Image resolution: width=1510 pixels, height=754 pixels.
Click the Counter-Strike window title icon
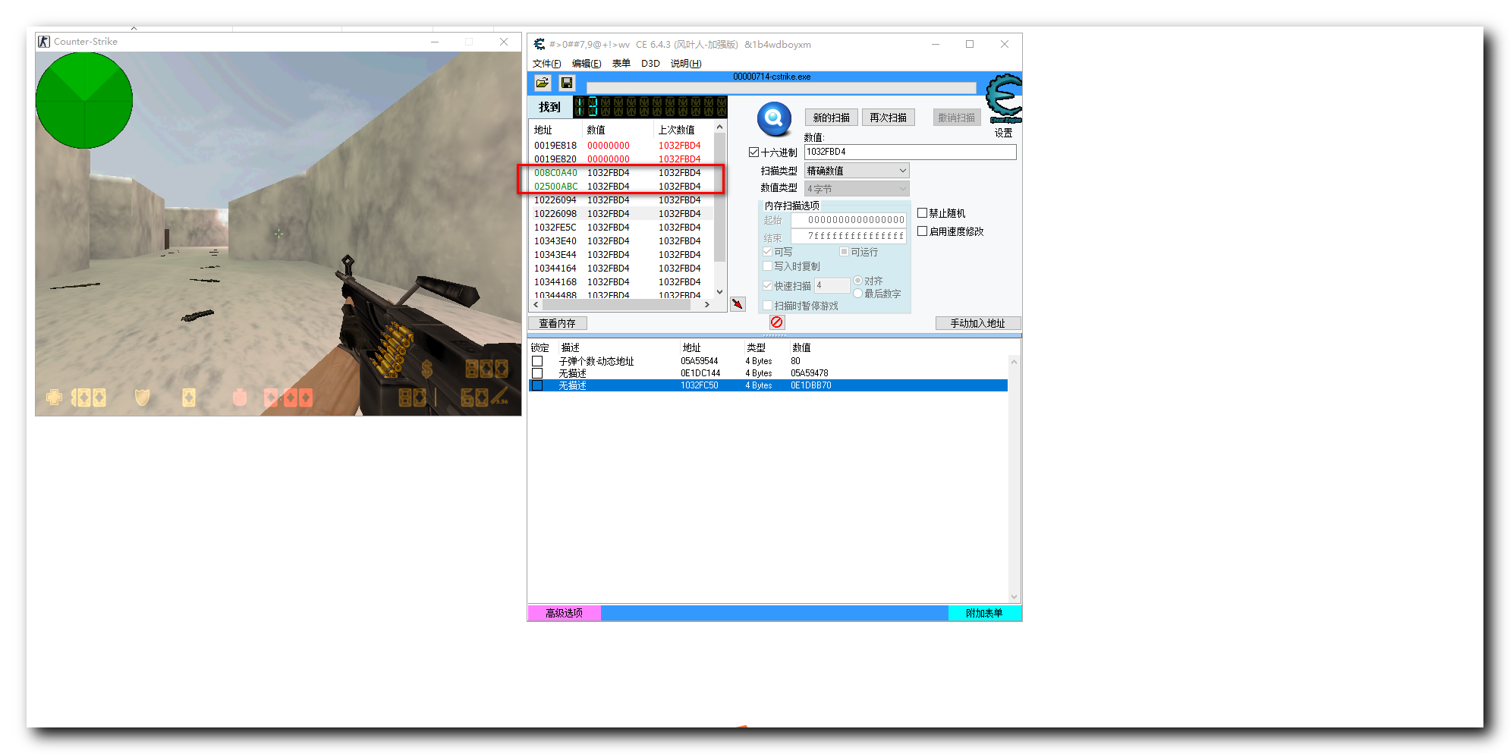tap(44, 42)
